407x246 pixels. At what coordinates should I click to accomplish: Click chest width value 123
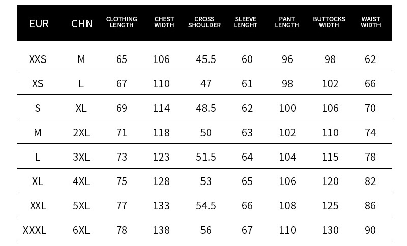pos(161,157)
